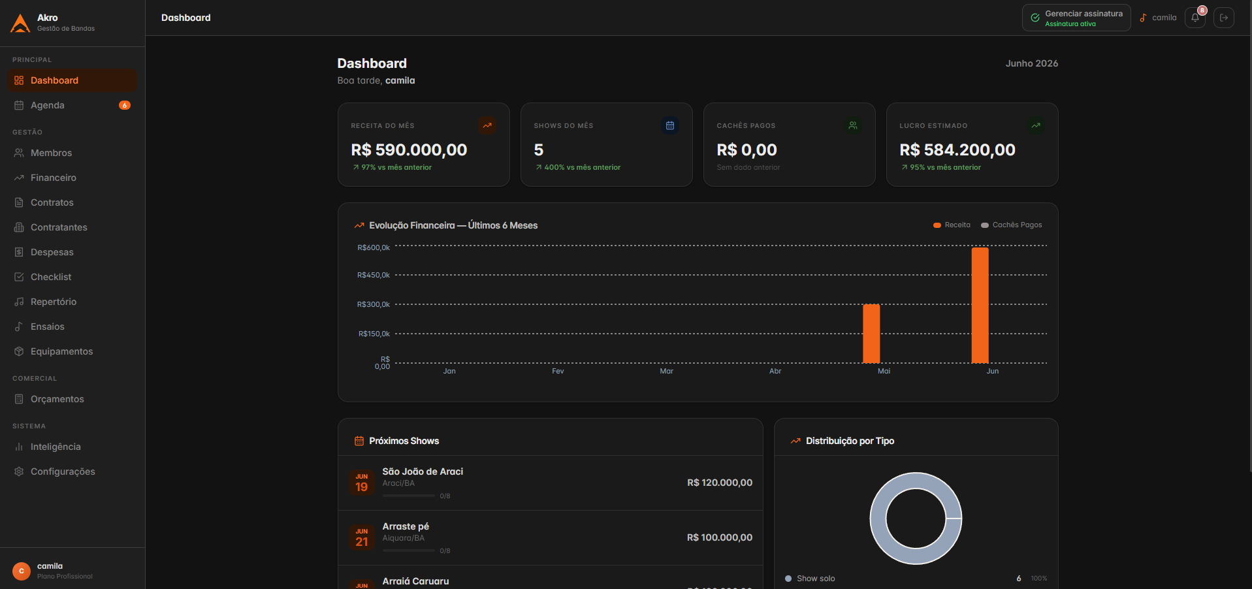Image resolution: width=1252 pixels, height=589 pixels.
Task: Click the Shows do Mês calendar icon
Action: point(670,125)
